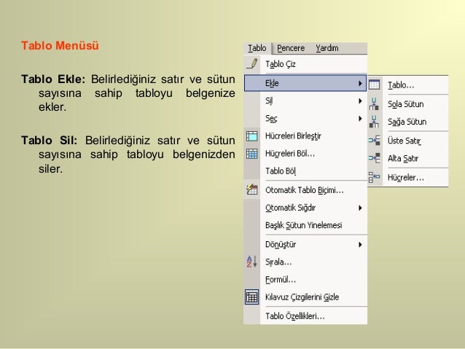Open Tablo Özellikleri... entry
Viewport: 465px width, 349px height.
pyautogui.click(x=295, y=316)
